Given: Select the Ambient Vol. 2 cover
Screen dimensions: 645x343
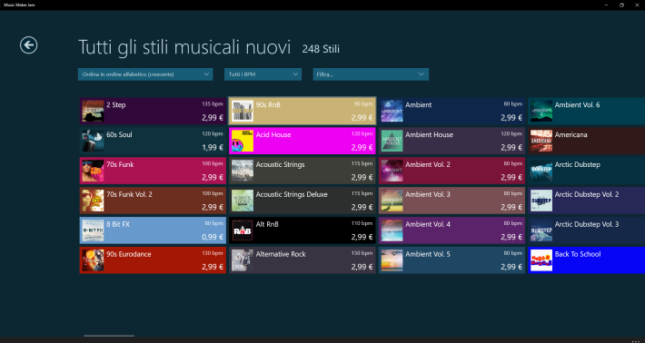Looking at the screenshot, I should point(392,171).
